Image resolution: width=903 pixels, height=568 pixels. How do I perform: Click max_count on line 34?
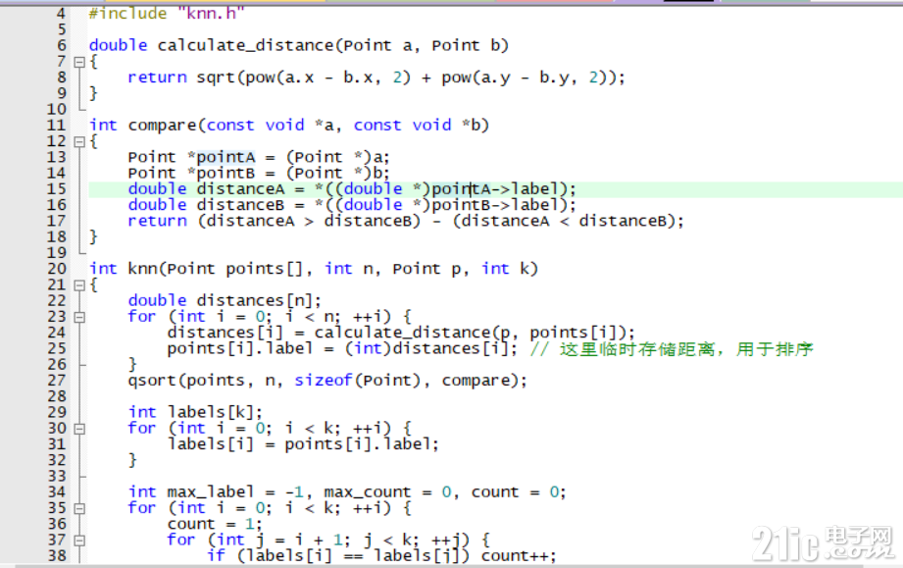(368, 492)
